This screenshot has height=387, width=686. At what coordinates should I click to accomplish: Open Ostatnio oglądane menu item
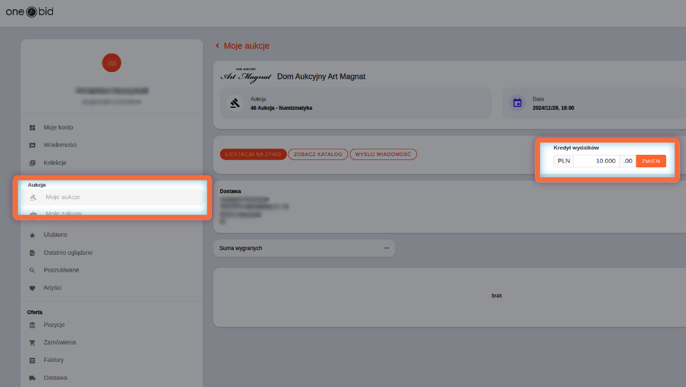(x=68, y=253)
